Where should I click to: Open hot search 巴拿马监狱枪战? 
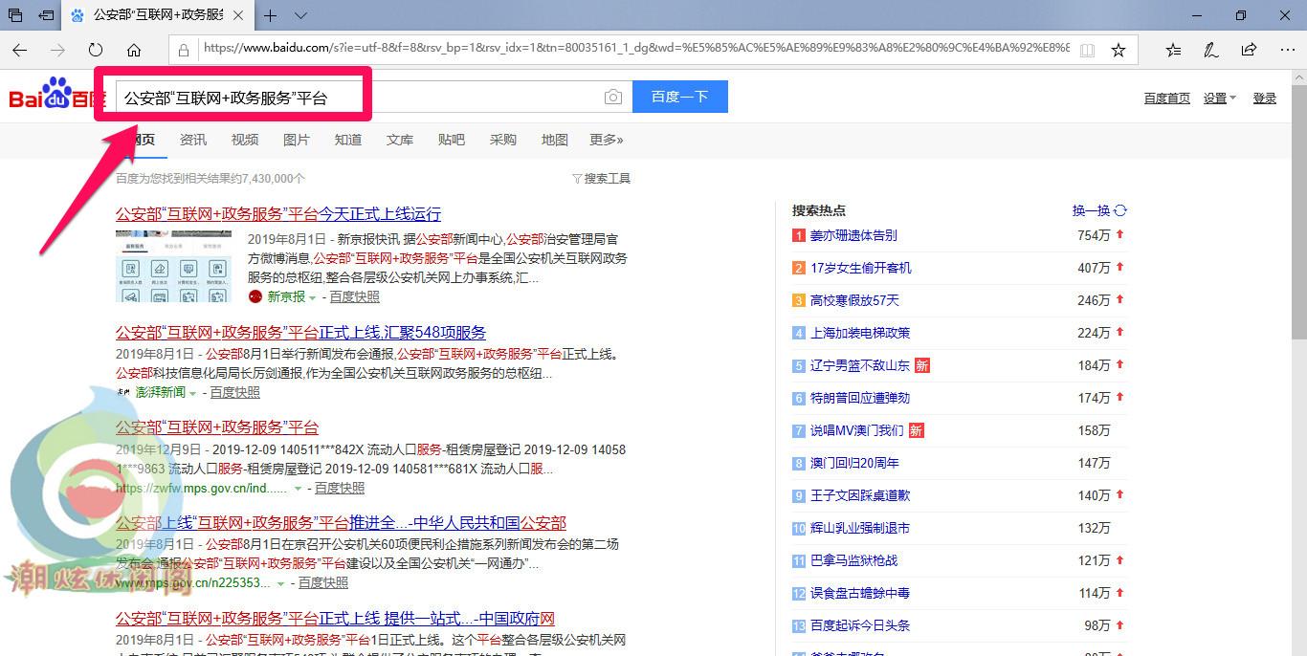pyautogui.click(x=854, y=560)
